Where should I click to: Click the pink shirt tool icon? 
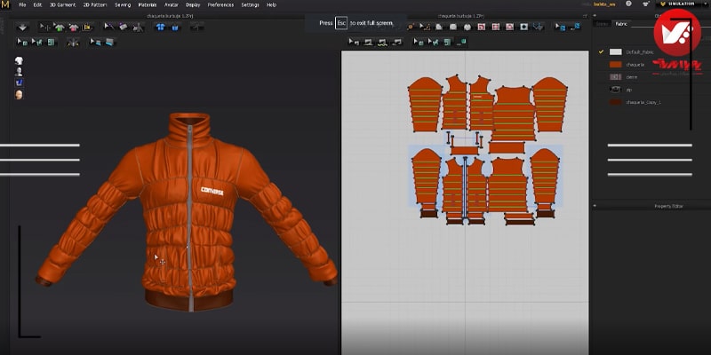(74, 28)
